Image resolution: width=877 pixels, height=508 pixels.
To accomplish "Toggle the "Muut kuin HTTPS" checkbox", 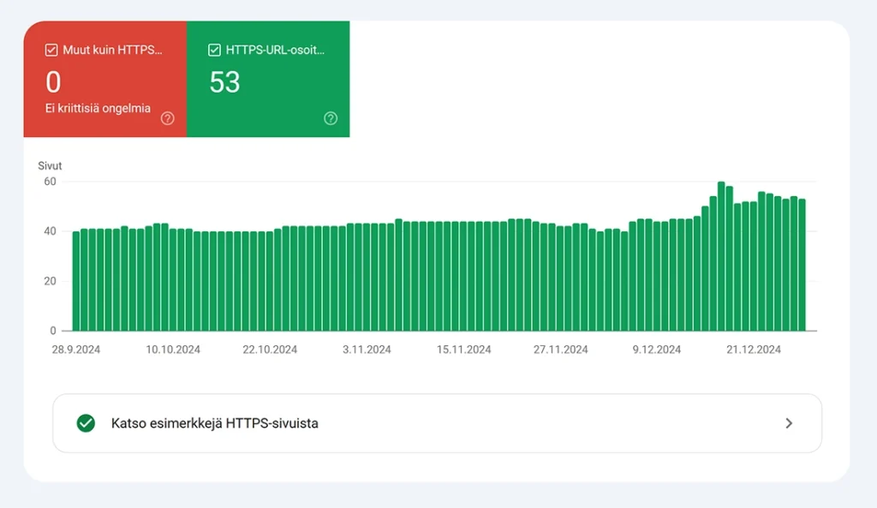I will pos(51,50).
